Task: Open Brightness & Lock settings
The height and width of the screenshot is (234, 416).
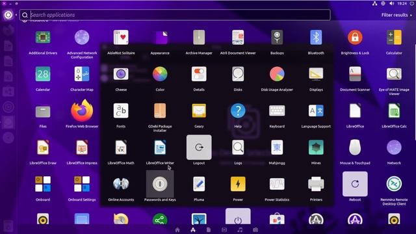Action: click(355, 38)
